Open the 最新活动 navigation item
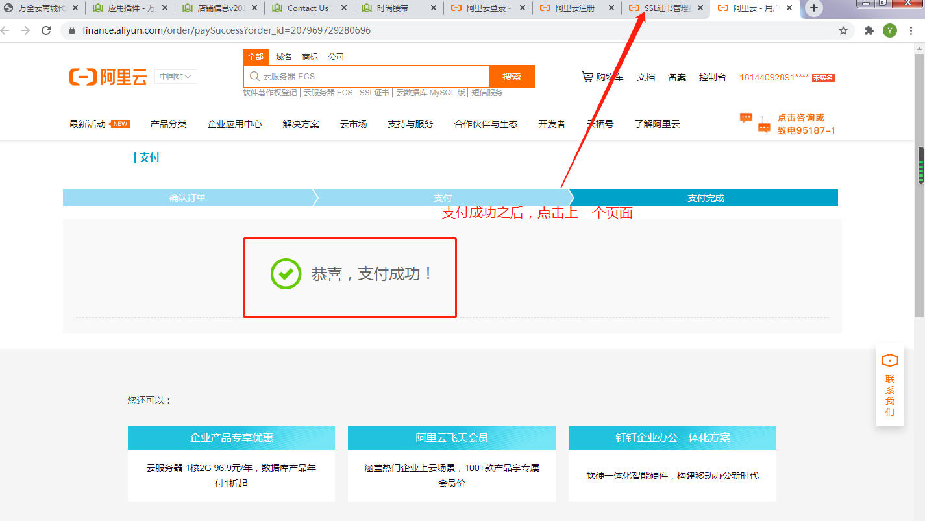925x521 pixels. coord(88,124)
